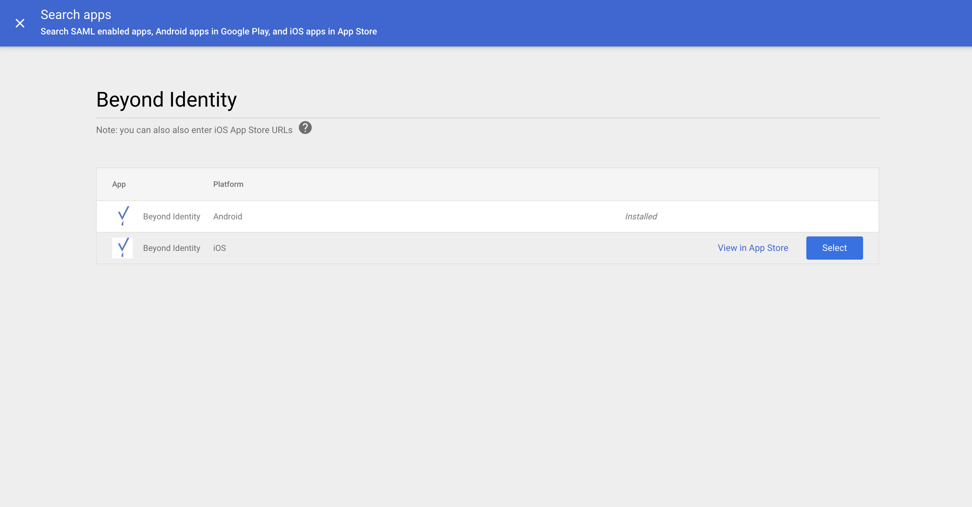Click the Installed status label
The image size is (972, 507).
click(641, 216)
